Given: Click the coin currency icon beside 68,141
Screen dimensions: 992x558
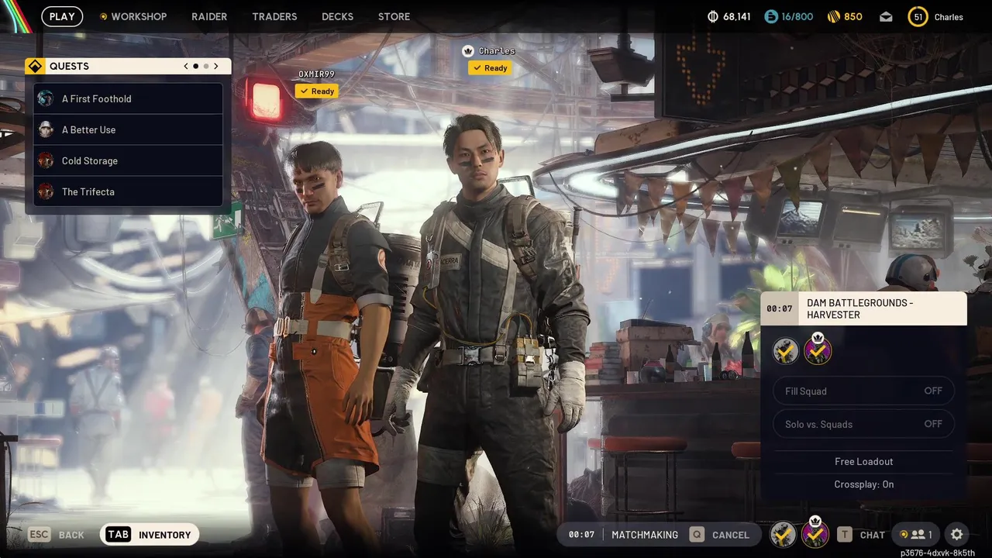Looking at the screenshot, I should point(713,16).
